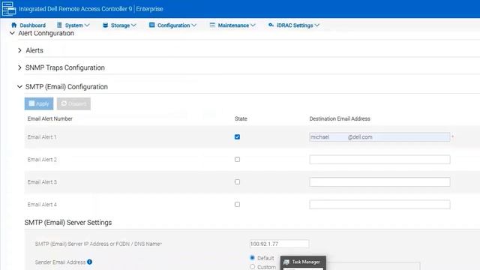Enable the Email Alert 3 state checkbox
The image size is (480, 270).
pyautogui.click(x=237, y=181)
